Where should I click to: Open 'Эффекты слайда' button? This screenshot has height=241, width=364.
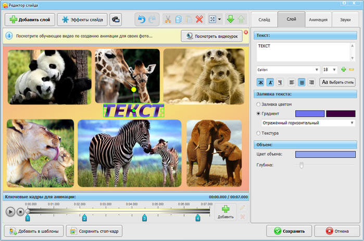(x=82, y=19)
